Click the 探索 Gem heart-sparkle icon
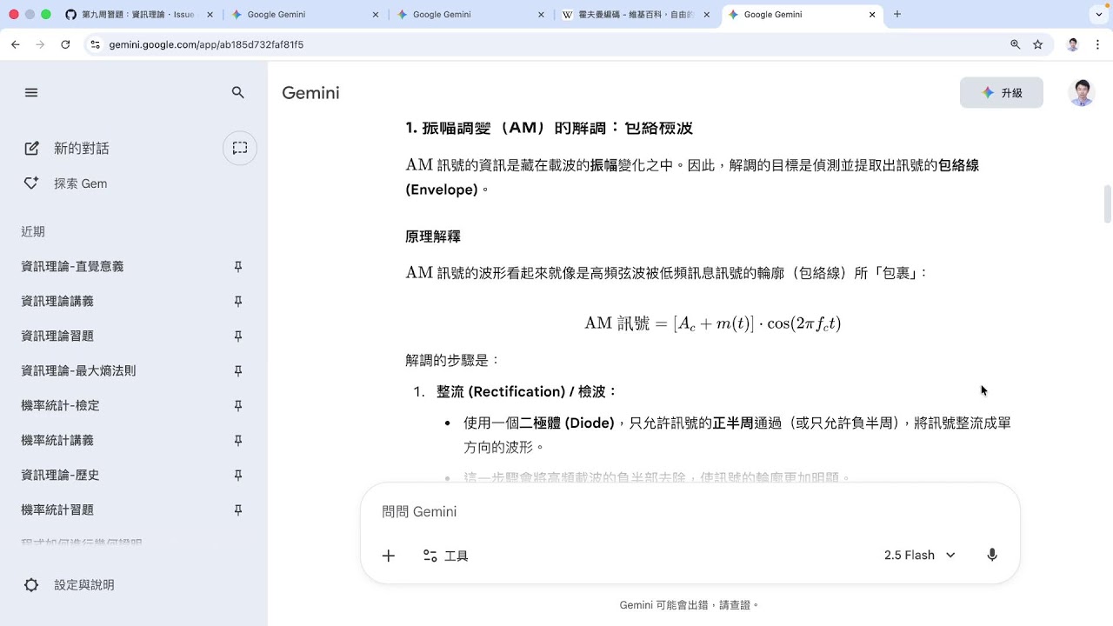Screen dimensions: 1113x626 click(x=32, y=183)
